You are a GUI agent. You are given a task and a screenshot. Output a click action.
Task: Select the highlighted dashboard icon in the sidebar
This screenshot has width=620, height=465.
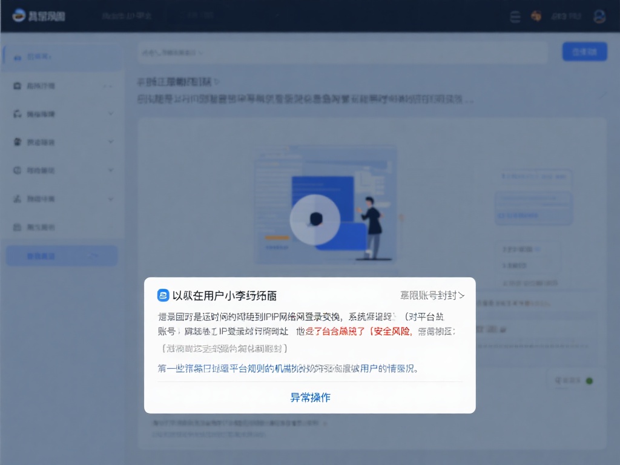pos(18,56)
